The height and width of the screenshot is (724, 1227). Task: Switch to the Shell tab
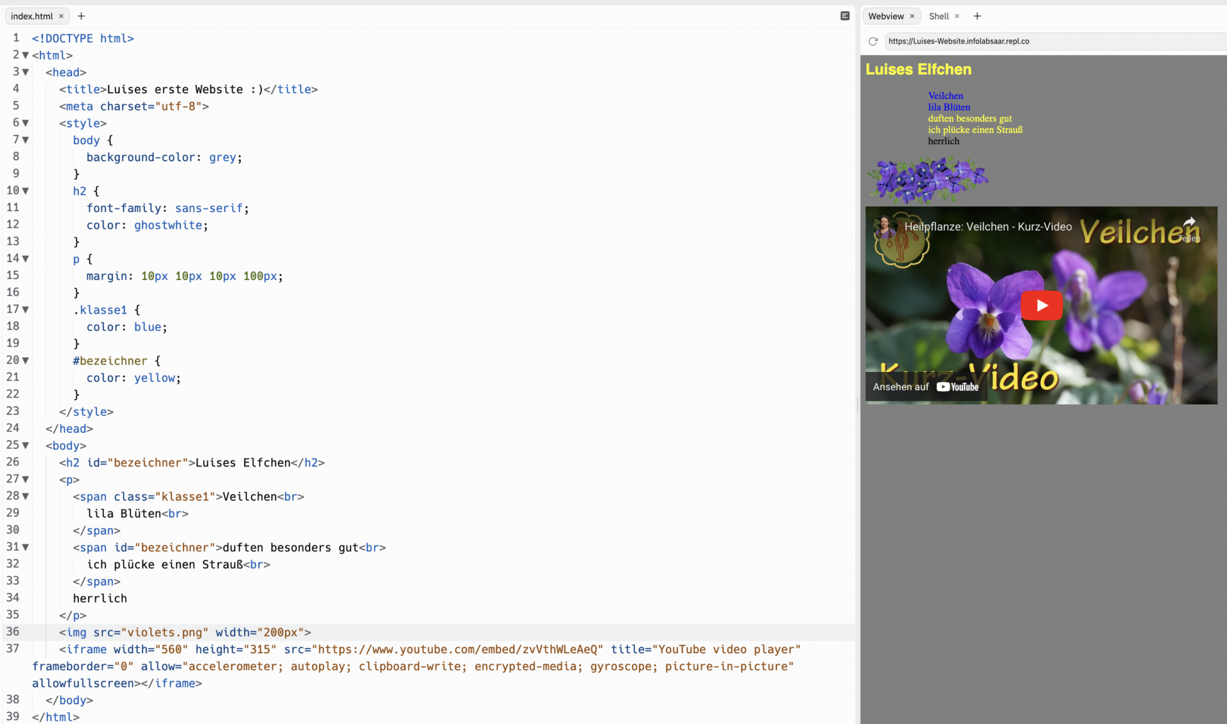(938, 17)
